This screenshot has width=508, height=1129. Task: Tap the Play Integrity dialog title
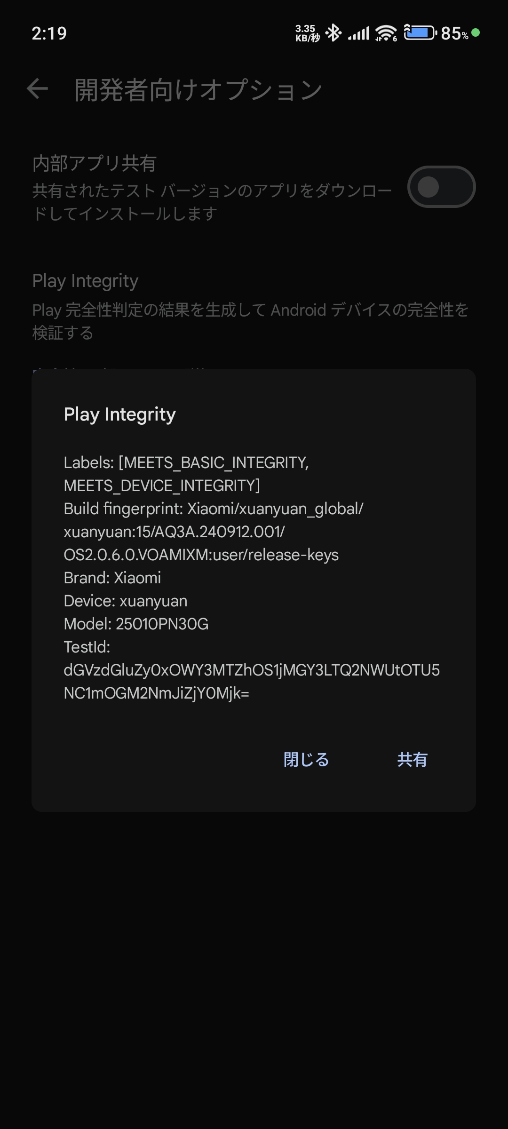coord(119,414)
